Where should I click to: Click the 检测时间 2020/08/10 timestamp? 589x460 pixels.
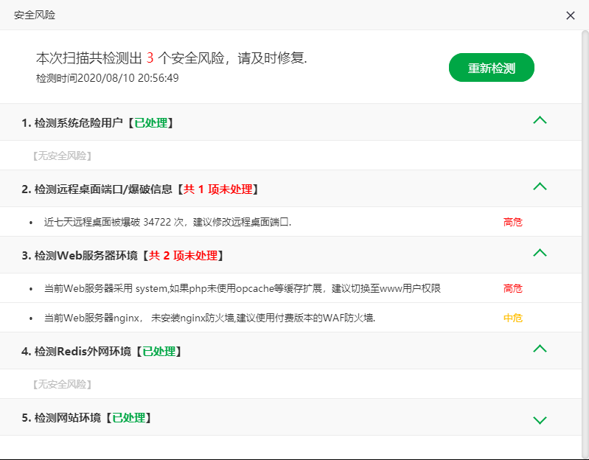108,78
